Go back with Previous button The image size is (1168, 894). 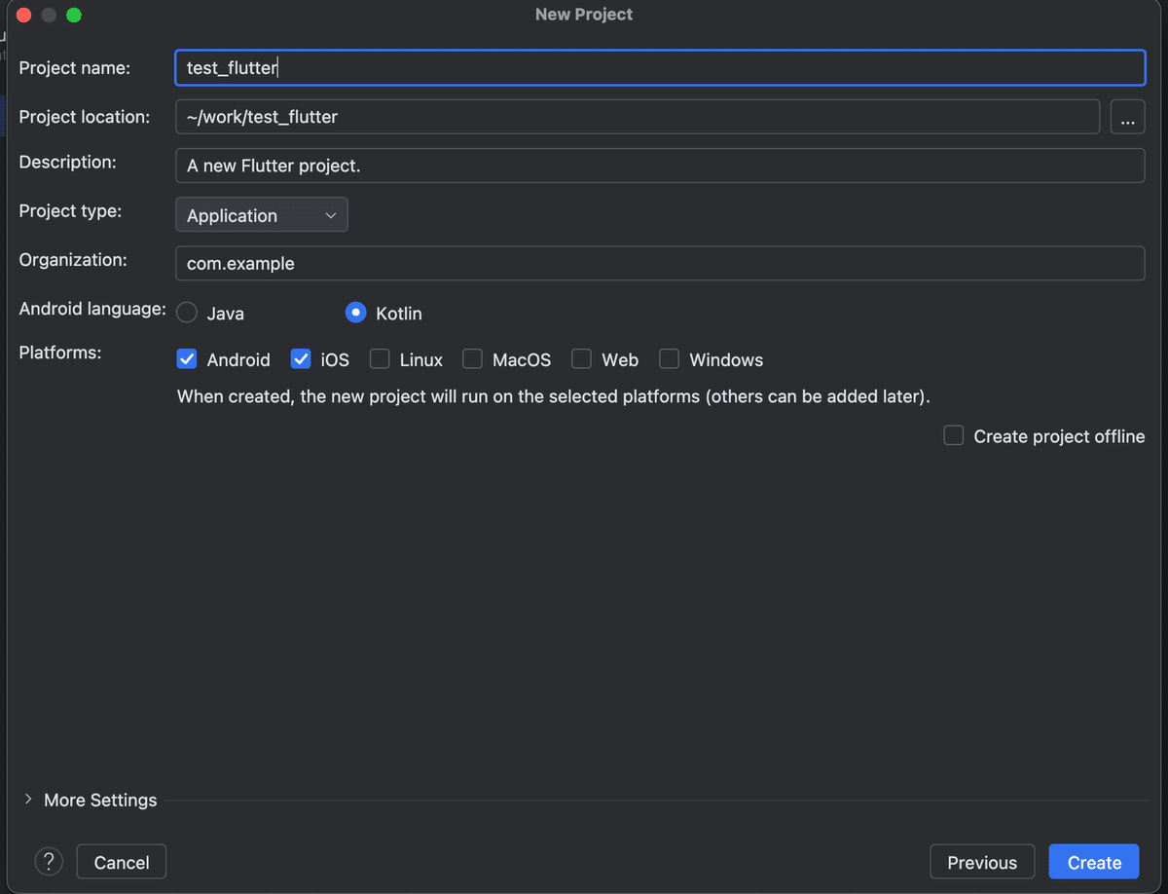click(x=982, y=862)
